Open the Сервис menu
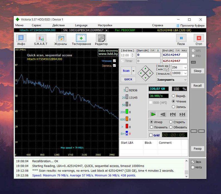The width and height of the screenshot is (221, 194). [36, 25]
